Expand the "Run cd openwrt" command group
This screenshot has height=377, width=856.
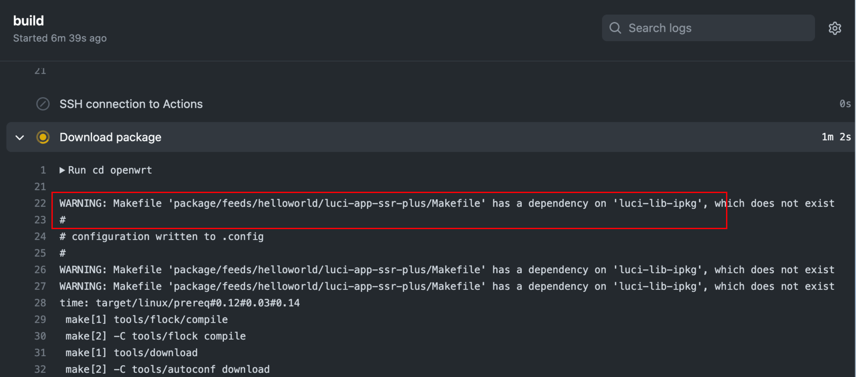tap(62, 170)
